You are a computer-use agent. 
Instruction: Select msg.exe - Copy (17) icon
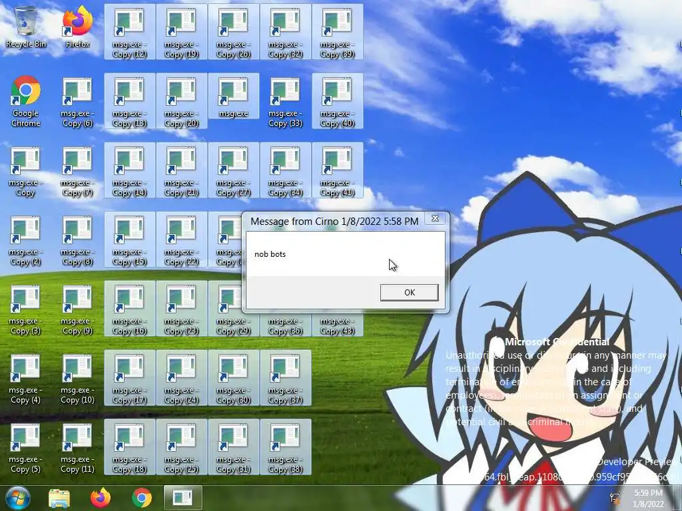(130, 378)
